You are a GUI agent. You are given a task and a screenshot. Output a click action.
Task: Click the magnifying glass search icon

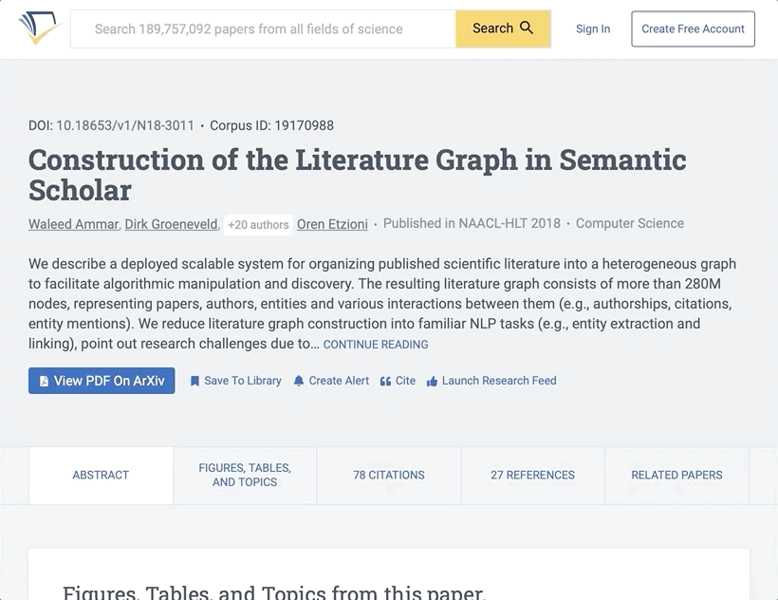click(x=527, y=28)
